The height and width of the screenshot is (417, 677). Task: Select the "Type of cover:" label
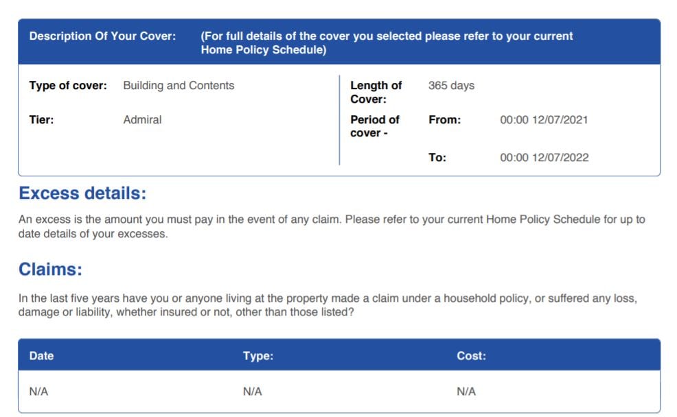(68, 86)
